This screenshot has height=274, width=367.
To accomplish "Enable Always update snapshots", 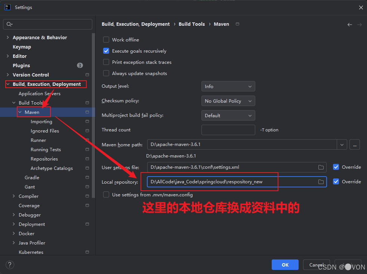I will coord(106,74).
